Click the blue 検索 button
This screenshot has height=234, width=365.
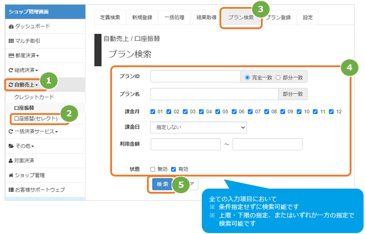coord(162,184)
